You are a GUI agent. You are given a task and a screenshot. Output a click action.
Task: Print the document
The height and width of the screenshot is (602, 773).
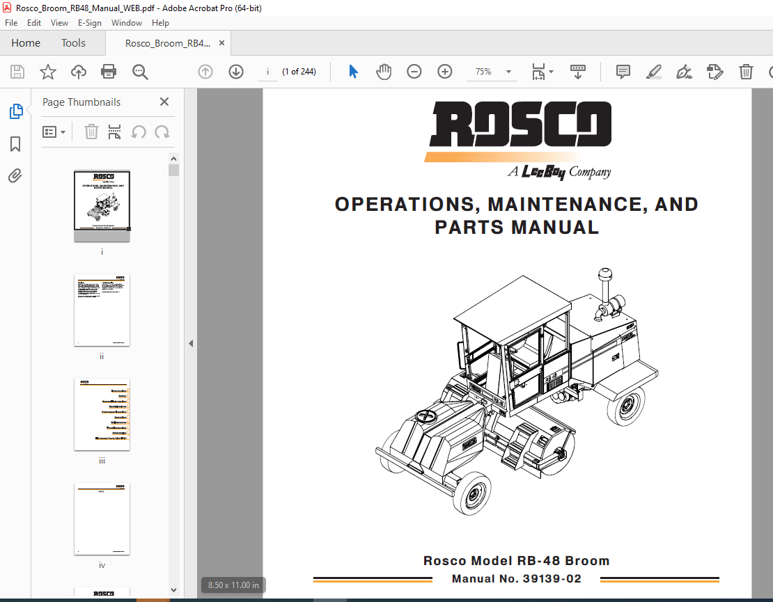(109, 72)
